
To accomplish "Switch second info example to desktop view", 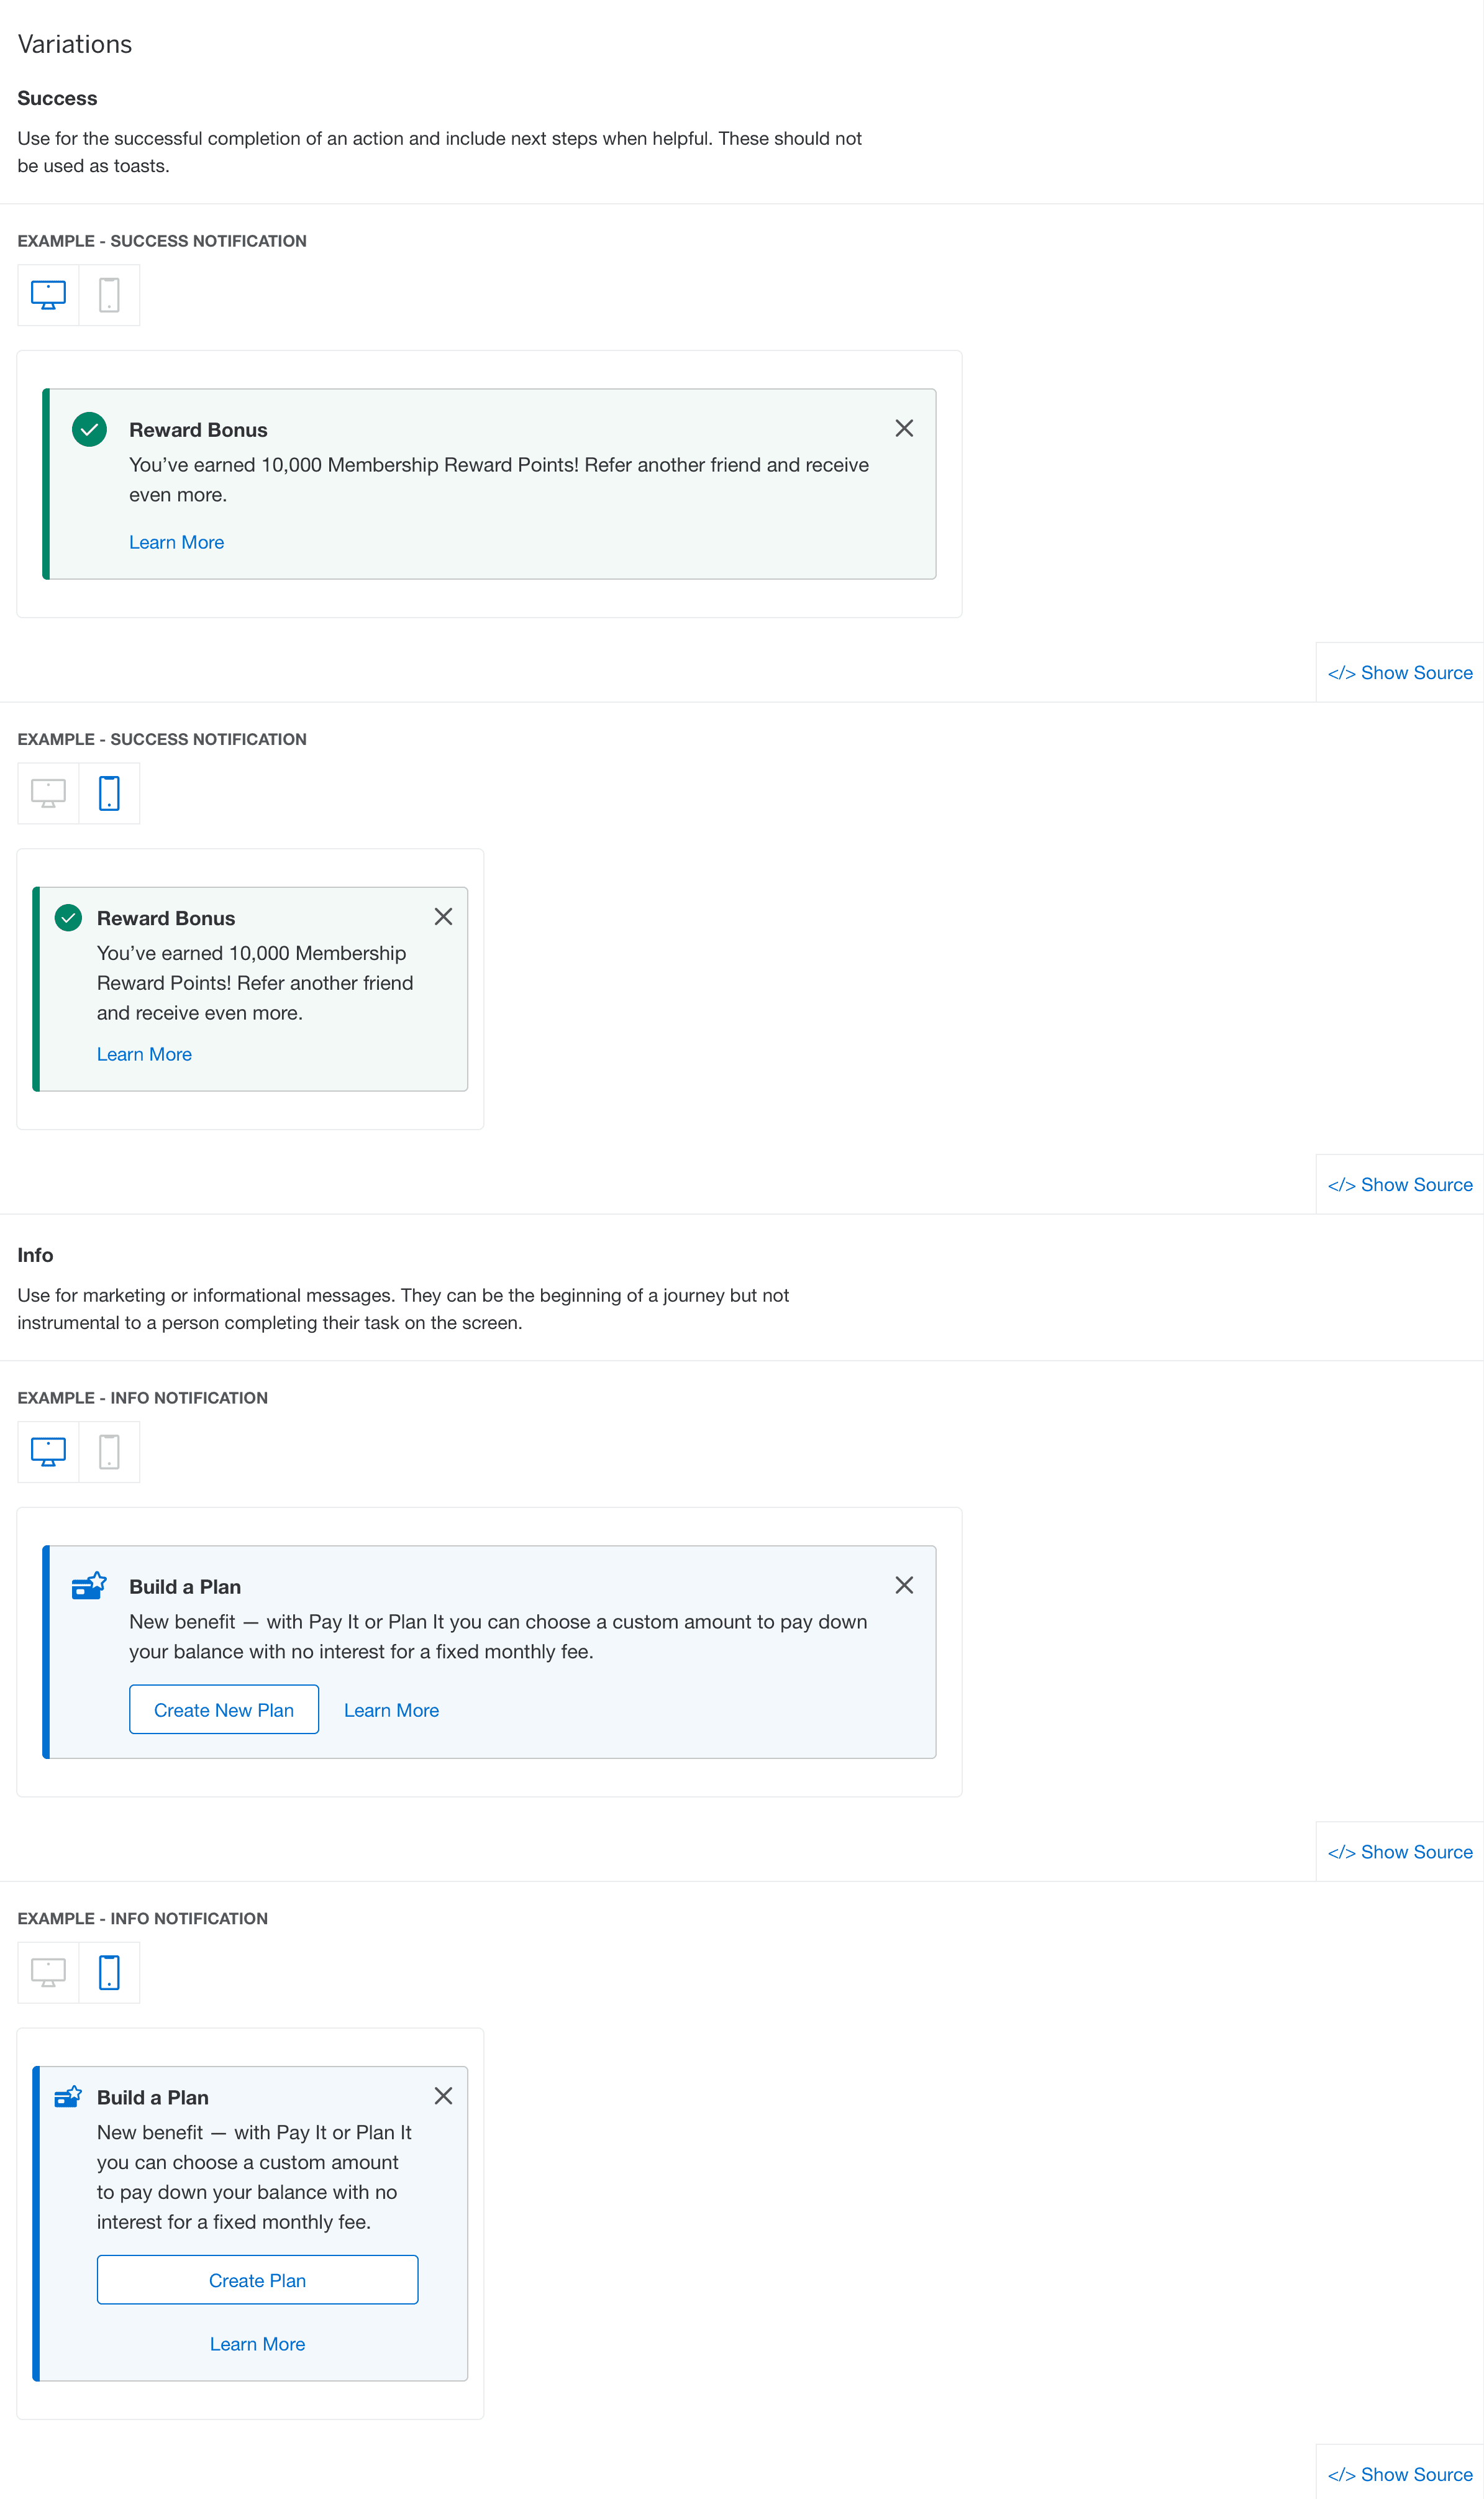I will coord(48,1972).
